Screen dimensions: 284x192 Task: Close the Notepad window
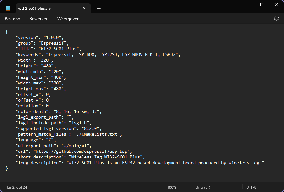[x=276, y=5]
